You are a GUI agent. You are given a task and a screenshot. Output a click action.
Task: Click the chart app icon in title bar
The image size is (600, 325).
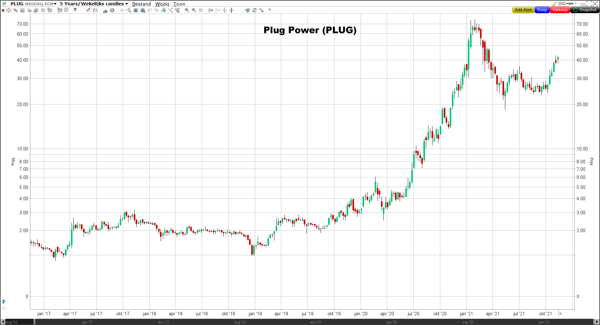click(x=4, y=4)
